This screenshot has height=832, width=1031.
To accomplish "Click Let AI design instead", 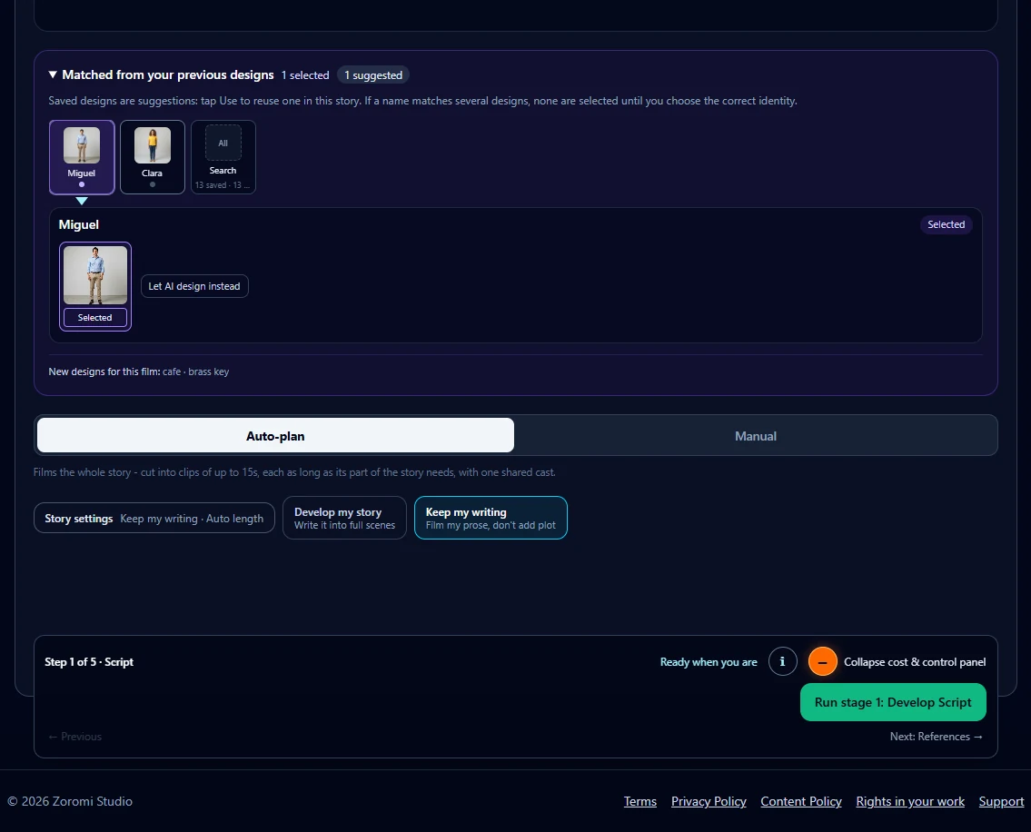I will tap(194, 286).
